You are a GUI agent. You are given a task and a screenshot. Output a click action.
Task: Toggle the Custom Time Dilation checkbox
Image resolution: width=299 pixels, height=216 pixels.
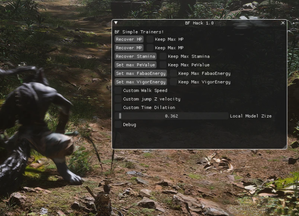118,107
